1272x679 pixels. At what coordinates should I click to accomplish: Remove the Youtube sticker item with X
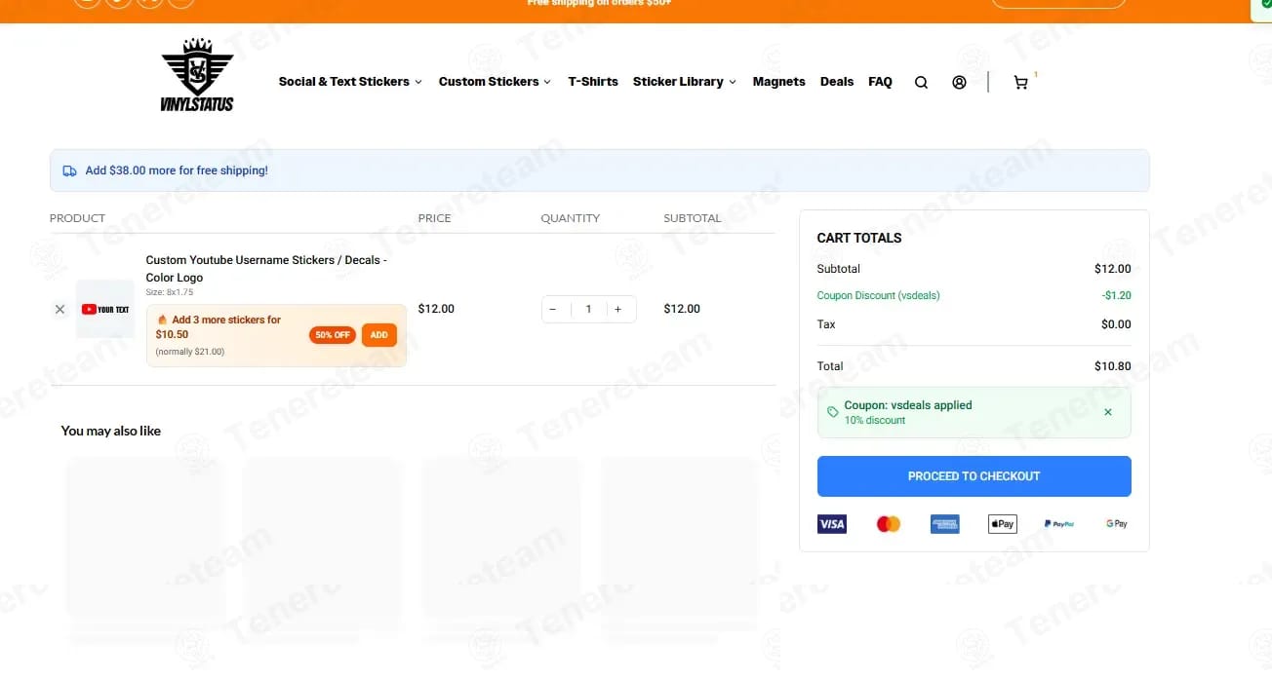coord(60,309)
